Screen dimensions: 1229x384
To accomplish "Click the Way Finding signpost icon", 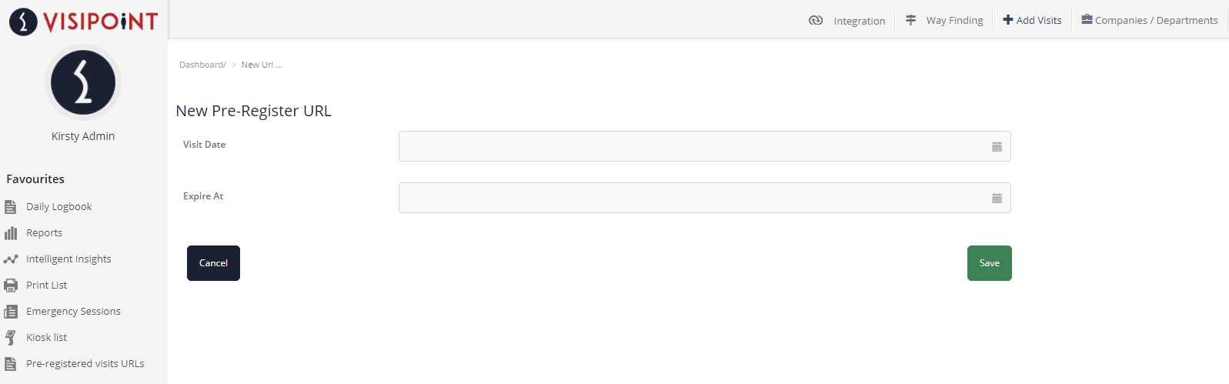I will (910, 20).
